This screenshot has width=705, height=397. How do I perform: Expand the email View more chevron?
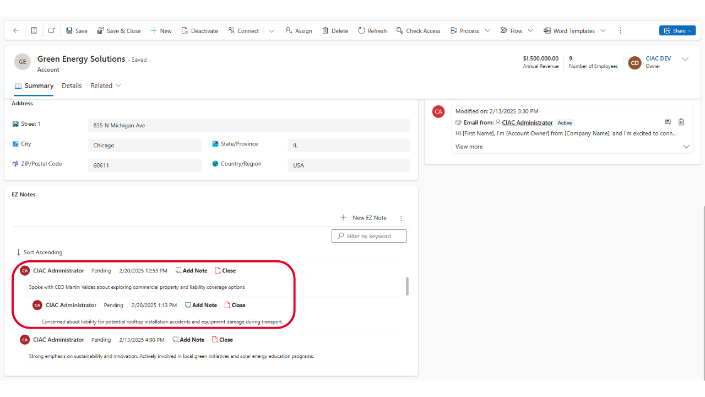[686, 147]
